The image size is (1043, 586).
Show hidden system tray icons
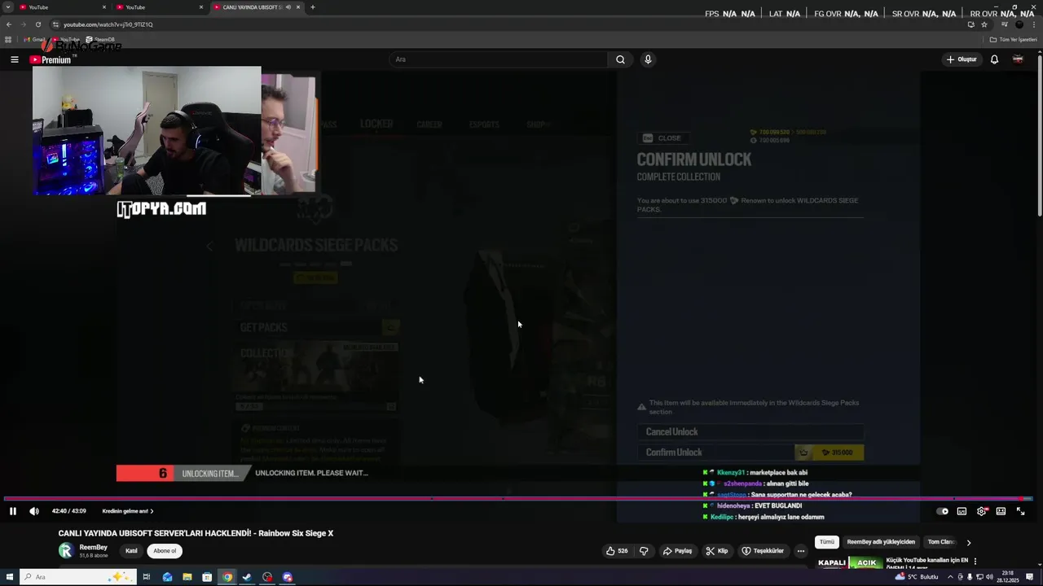950,577
